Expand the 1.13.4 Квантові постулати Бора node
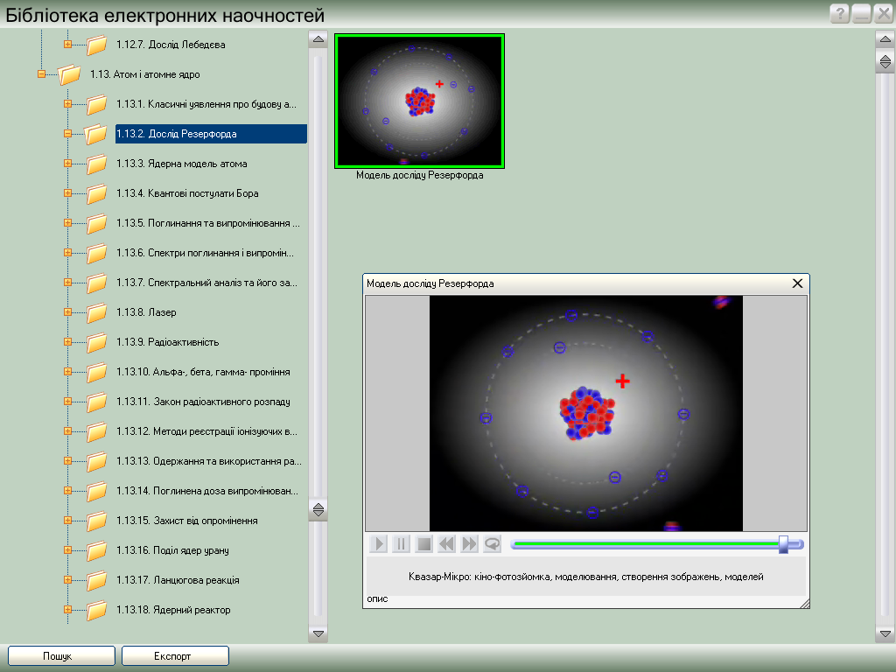The image size is (896, 672). tap(67, 193)
